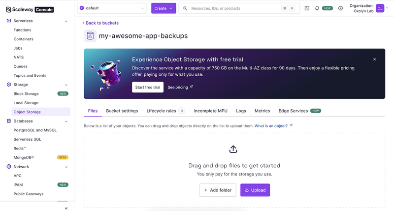
Task: Switch to the Metrics tab
Action: [x=263, y=111]
